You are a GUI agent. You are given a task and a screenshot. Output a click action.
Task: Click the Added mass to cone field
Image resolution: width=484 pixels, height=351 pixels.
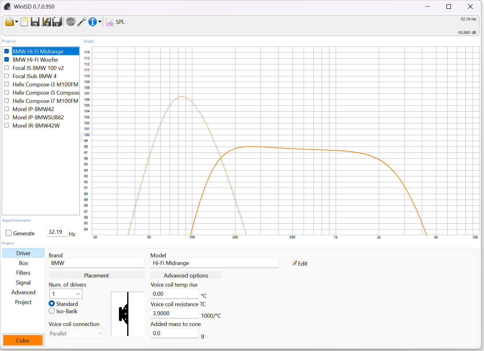pyautogui.click(x=174, y=333)
